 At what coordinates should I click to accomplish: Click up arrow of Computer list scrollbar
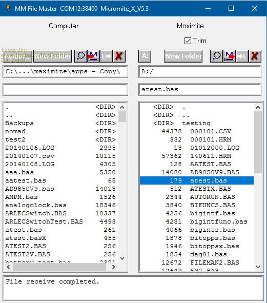click(x=122, y=107)
